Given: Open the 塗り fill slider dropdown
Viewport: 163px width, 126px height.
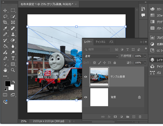Looking at the screenshot, I should [145, 63].
